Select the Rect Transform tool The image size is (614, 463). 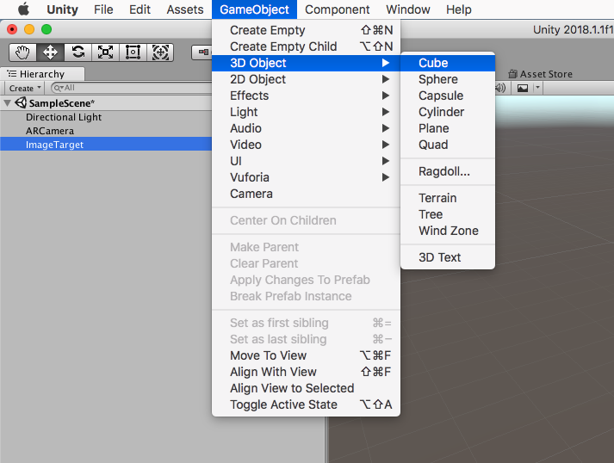click(133, 52)
